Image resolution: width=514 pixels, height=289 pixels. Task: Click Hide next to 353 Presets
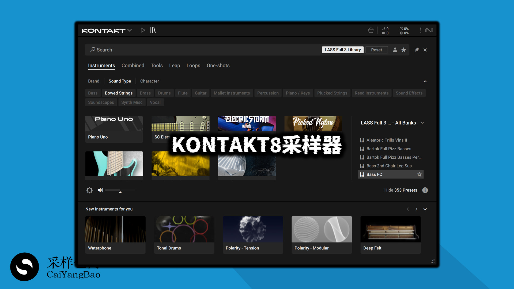point(388,190)
